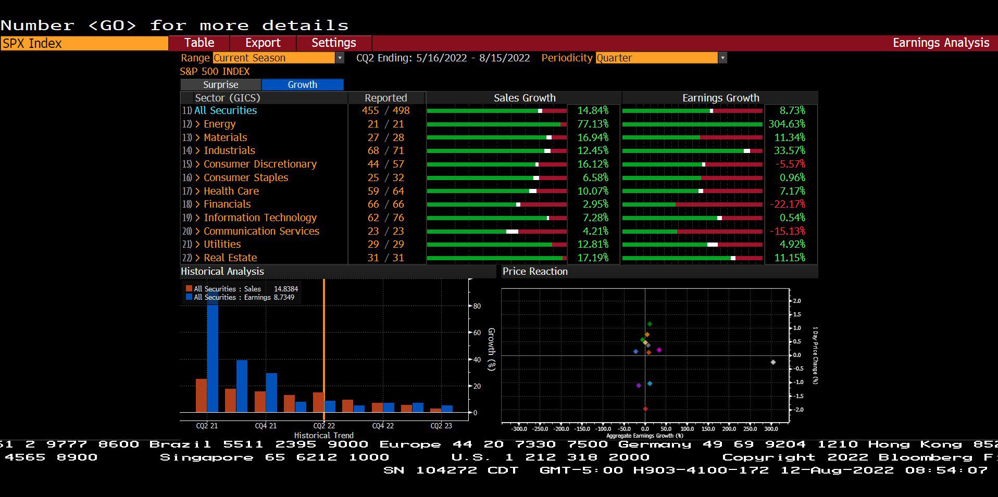Open the Range dropdown arrow
This screenshot has height=497, width=998.
340,58
